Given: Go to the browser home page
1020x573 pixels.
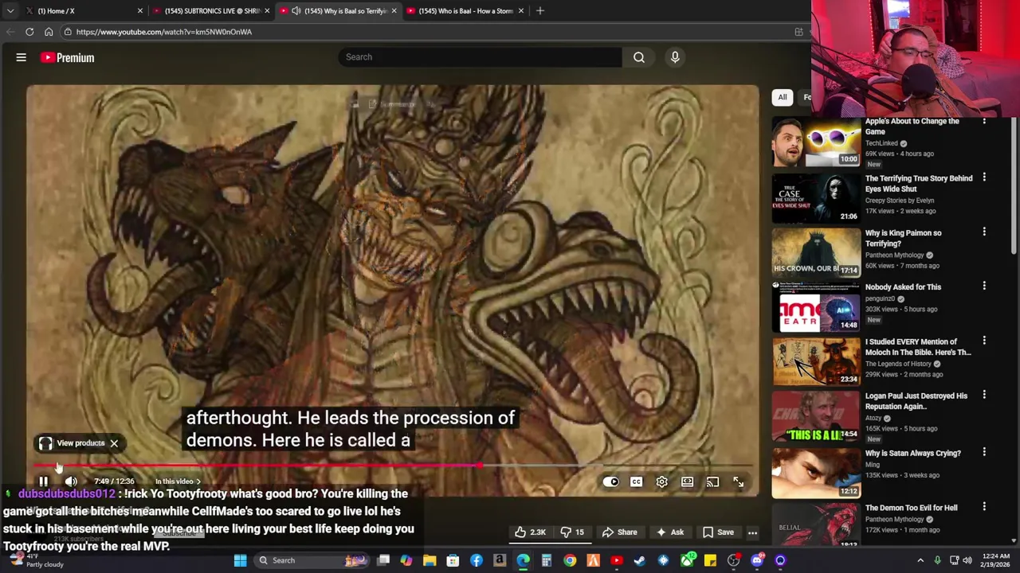Looking at the screenshot, I should pos(49,32).
